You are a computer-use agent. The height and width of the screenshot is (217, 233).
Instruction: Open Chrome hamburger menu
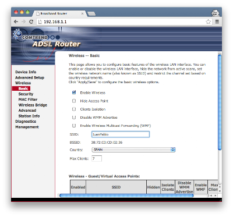[x=217, y=22]
